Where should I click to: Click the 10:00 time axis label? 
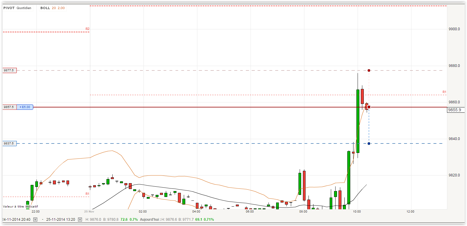pyautogui.click(x=357, y=211)
